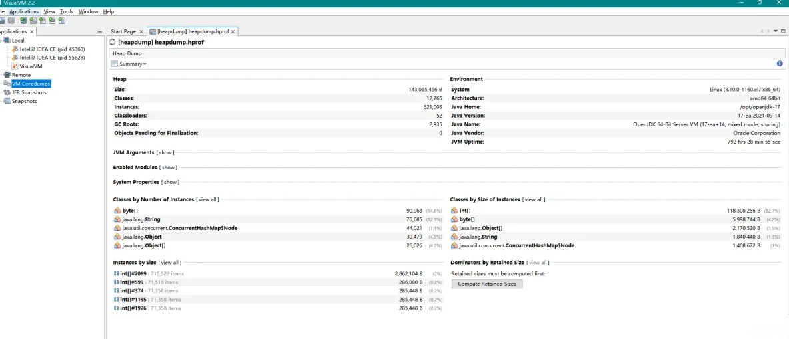
Task: Show the System Properties section
Action: point(171,182)
